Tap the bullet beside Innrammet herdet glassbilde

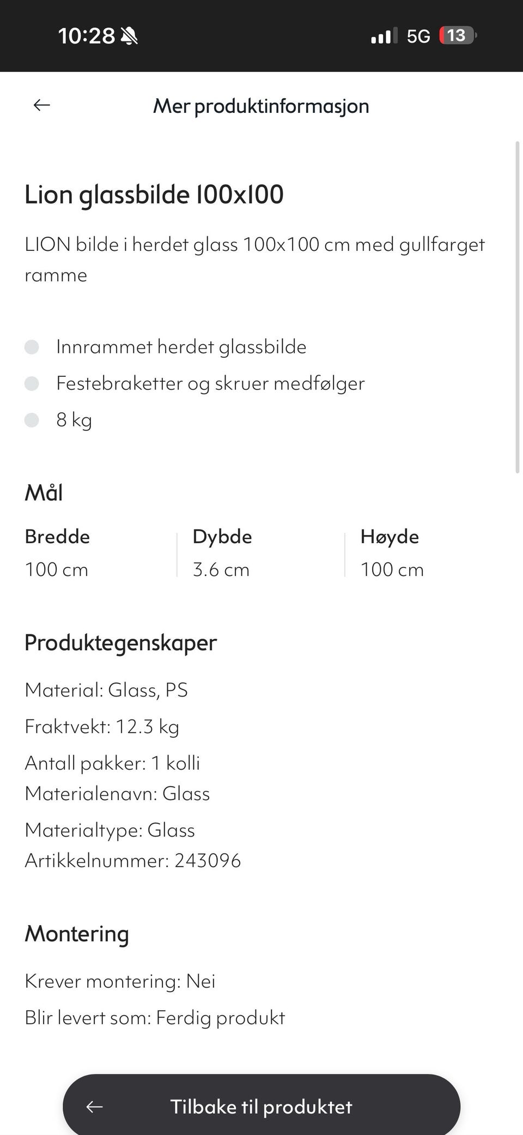pyautogui.click(x=31, y=346)
